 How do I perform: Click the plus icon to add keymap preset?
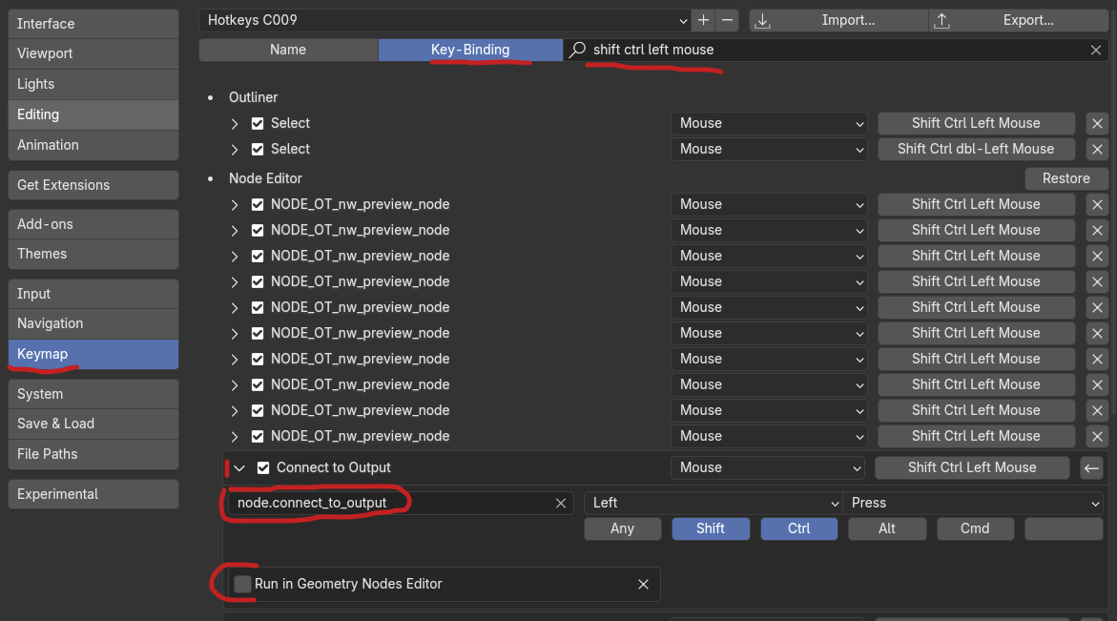(703, 20)
